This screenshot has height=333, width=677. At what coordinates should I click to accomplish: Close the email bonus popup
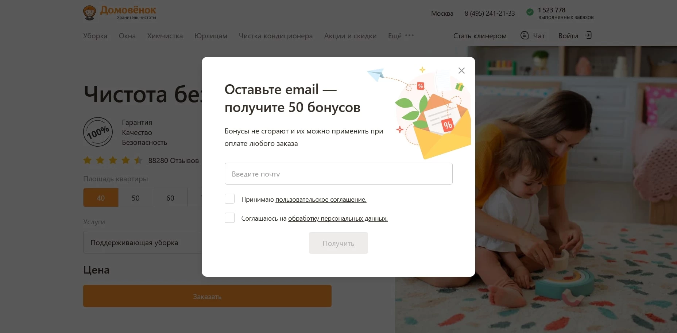click(x=461, y=70)
